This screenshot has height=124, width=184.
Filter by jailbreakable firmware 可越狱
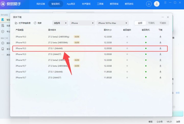(x=163, y=23)
